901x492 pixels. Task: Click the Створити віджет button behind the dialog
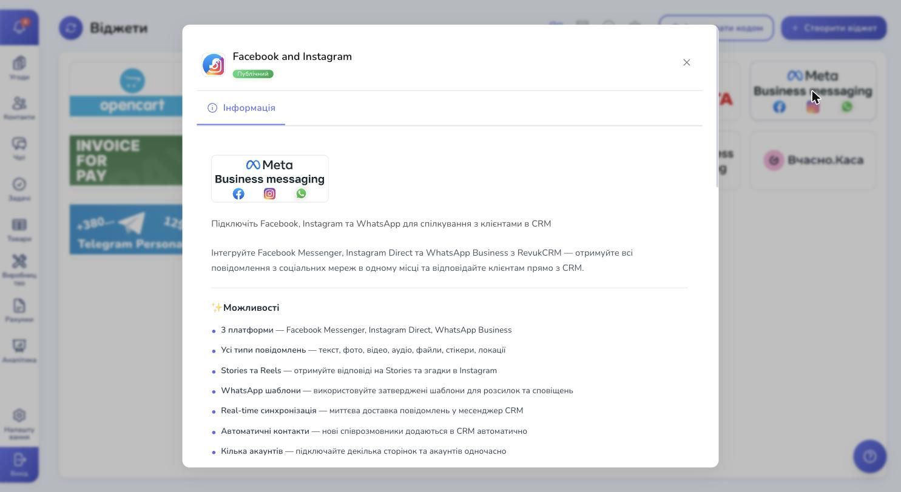(834, 28)
